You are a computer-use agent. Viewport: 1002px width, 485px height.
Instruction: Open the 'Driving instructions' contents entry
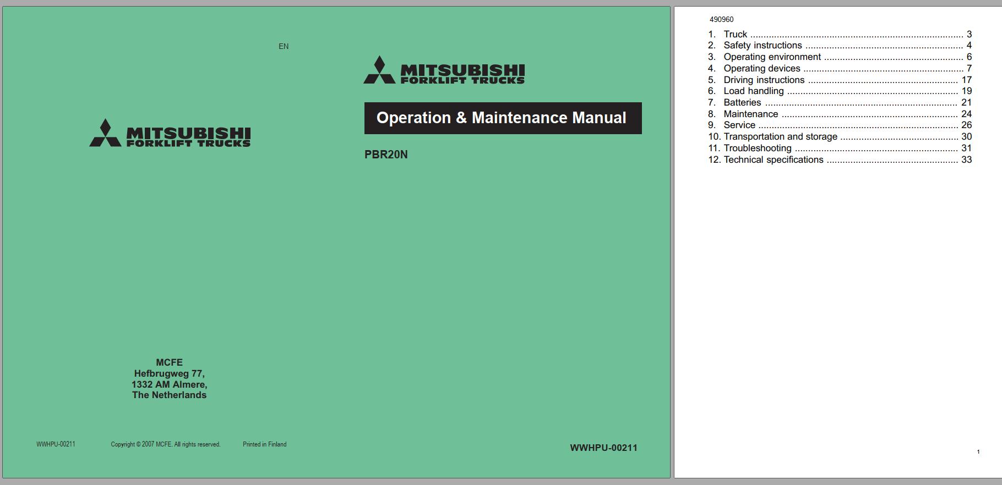click(x=840, y=80)
